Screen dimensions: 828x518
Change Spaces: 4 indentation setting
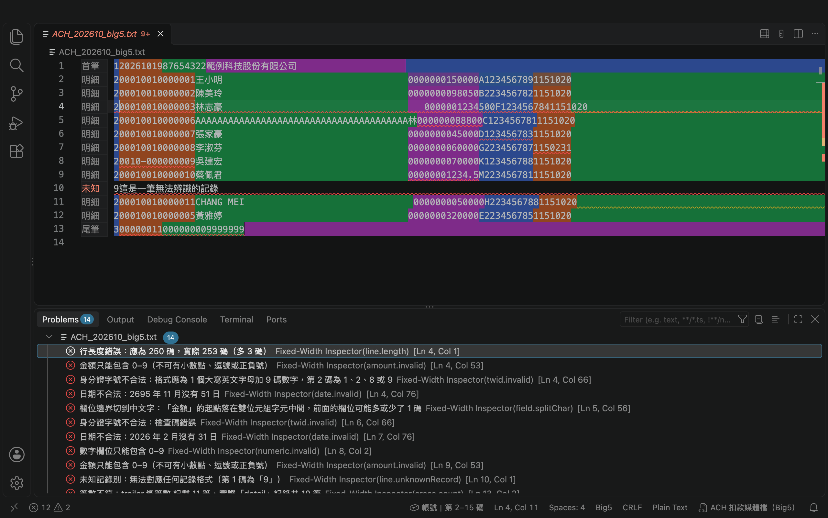coord(567,507)
